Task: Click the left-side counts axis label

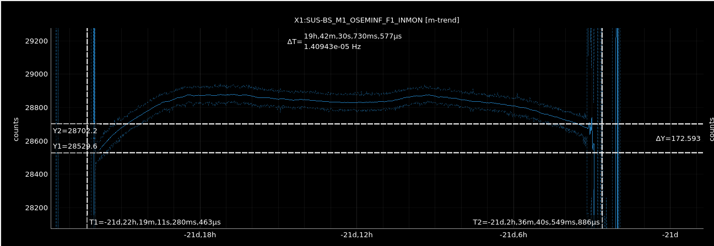Action: tap(18, 128)
